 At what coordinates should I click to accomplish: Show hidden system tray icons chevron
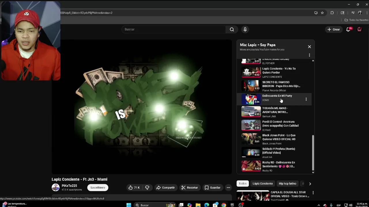click(319, 205)
